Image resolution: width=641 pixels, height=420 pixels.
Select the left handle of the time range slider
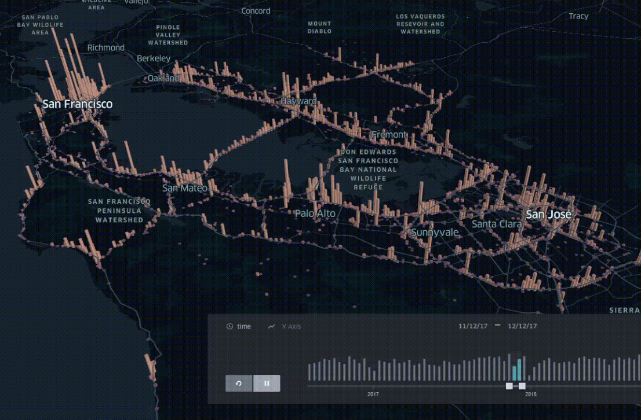[x=509, y=386]
